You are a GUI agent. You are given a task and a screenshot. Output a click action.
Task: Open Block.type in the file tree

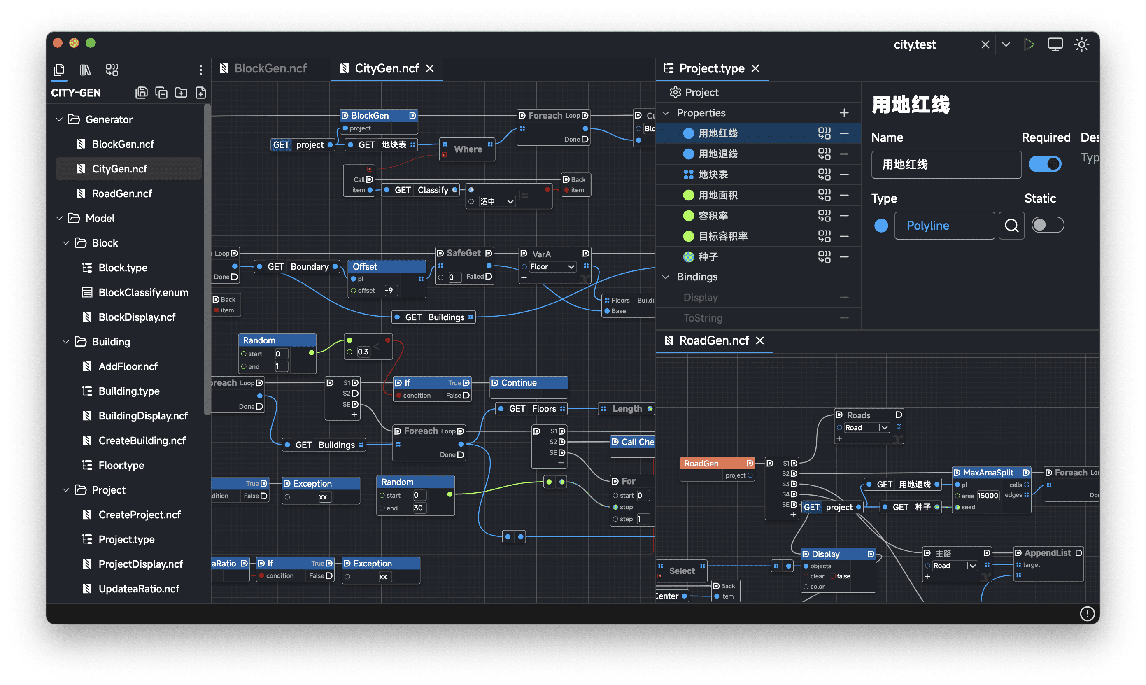tap(122, 268)
